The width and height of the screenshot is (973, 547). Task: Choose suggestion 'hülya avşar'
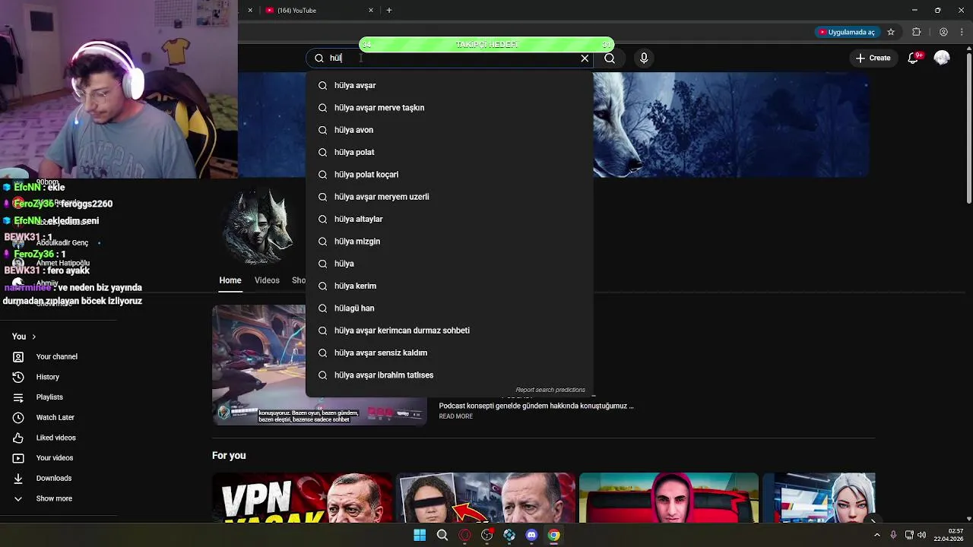click(x=449, y=85)
